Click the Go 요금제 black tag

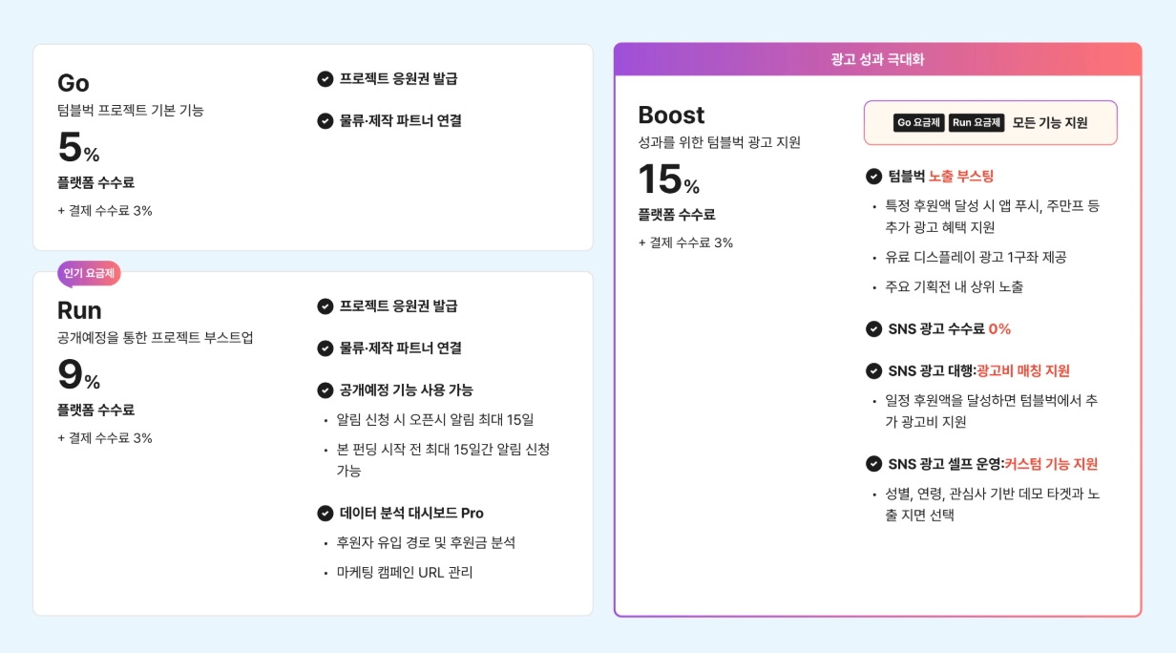click(919, 122)
